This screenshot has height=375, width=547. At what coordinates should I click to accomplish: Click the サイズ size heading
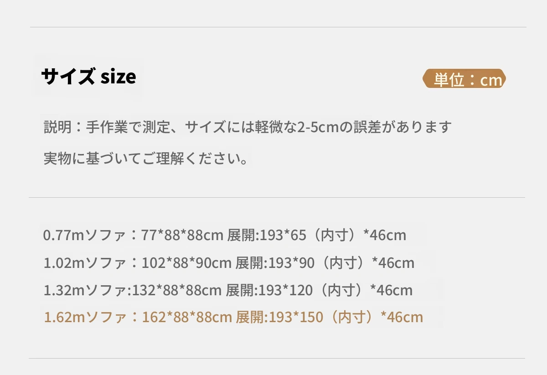click(x=88, y=77)
